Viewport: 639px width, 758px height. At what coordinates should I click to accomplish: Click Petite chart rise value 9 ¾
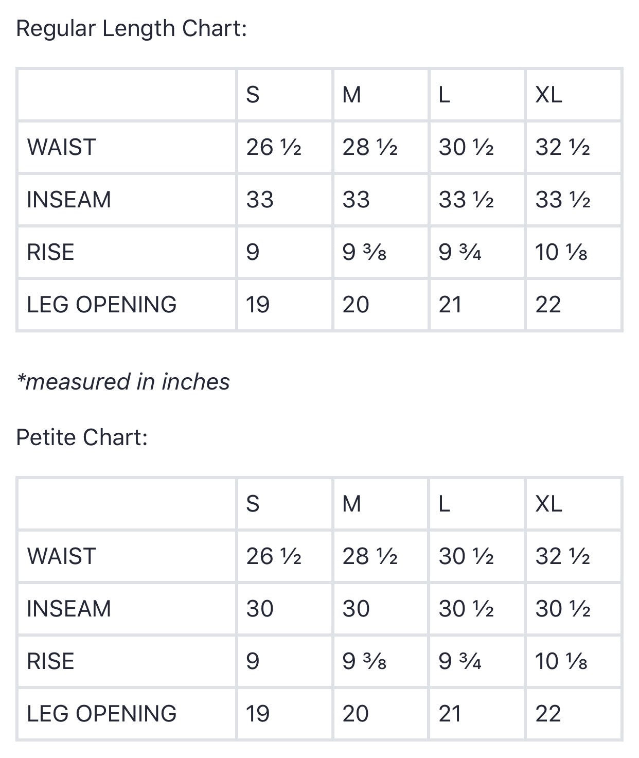(460, 661)
